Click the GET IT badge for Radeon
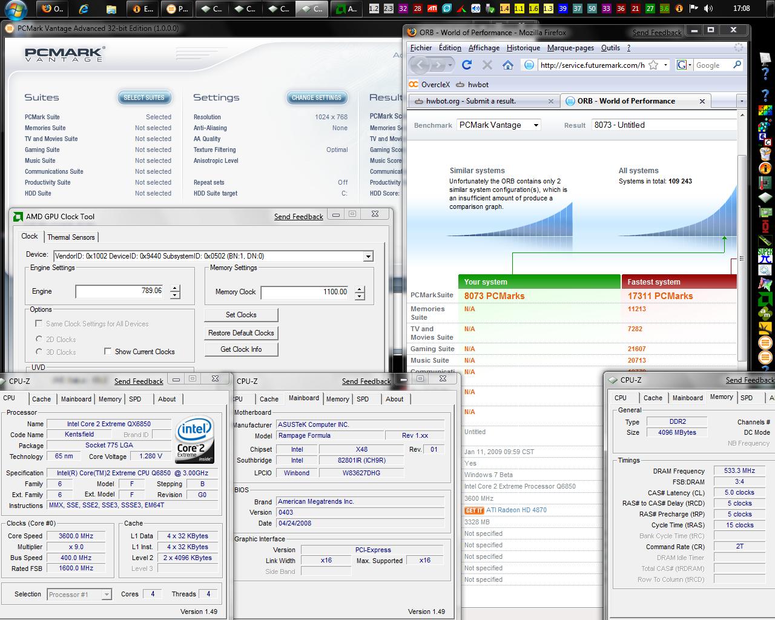This screenshot has width=775, height=620. [x=474, y=510]
